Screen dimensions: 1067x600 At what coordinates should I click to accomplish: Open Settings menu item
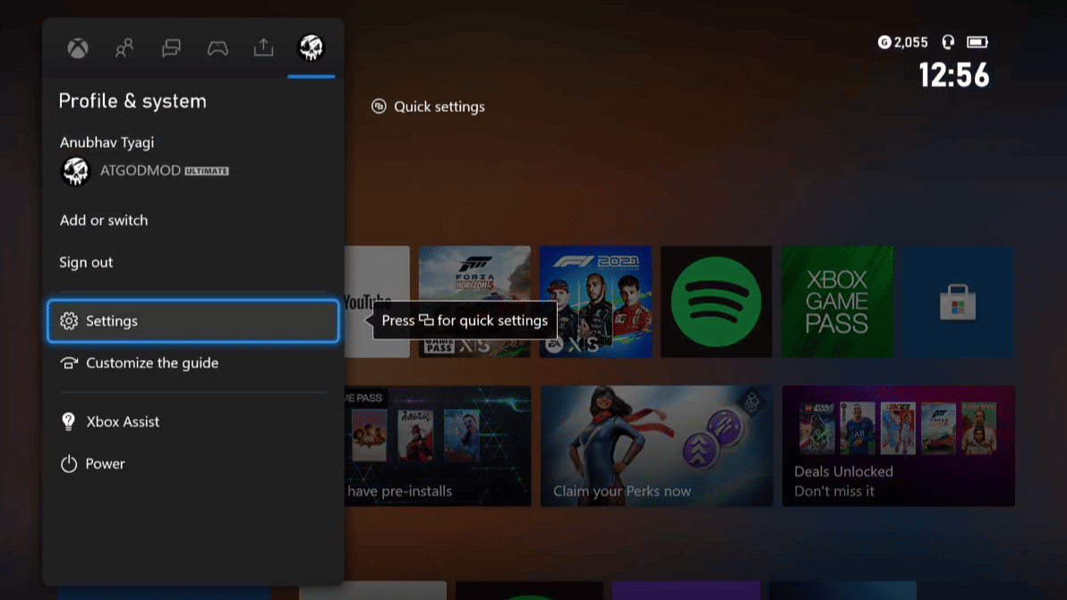pyautogui.click(x=193, y=321)
